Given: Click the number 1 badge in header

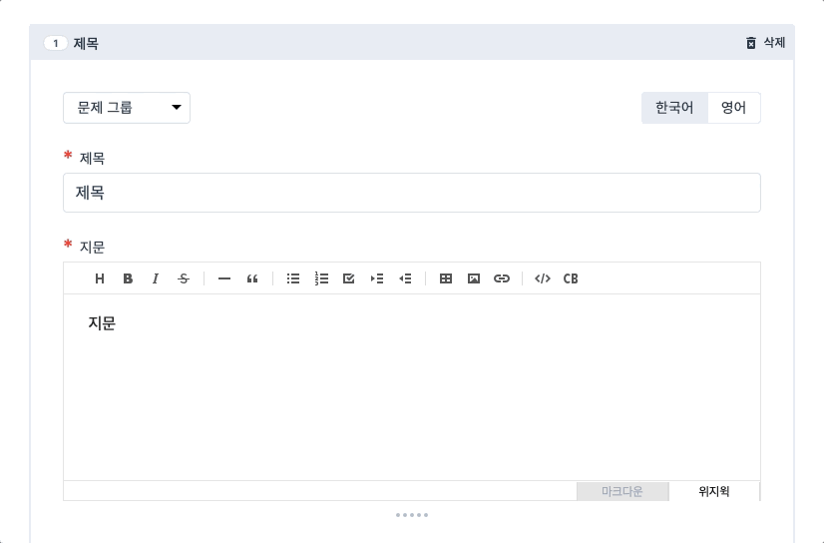Looking at the screenshot, I should pyautogui.click(x=56, y=43).
